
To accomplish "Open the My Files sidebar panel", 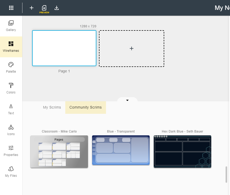I will [x=11, y=172].
